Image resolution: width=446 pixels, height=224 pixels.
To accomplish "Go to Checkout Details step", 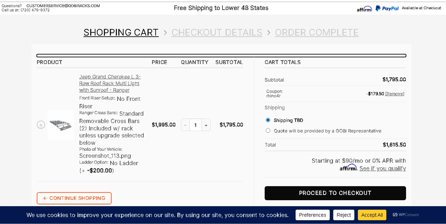I will 217,32.
